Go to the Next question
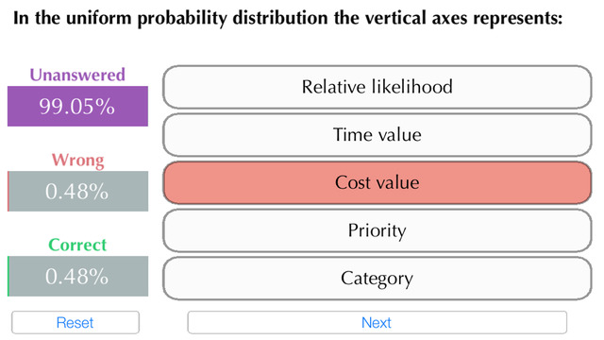 pos(377,323)
